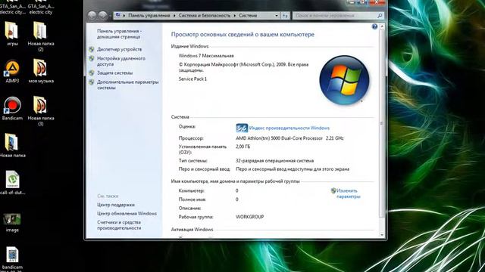Click the scrollbar up arrow
The width and height of the screenshot is (485, 272).
pyautogui.click(x=382, y=27)
